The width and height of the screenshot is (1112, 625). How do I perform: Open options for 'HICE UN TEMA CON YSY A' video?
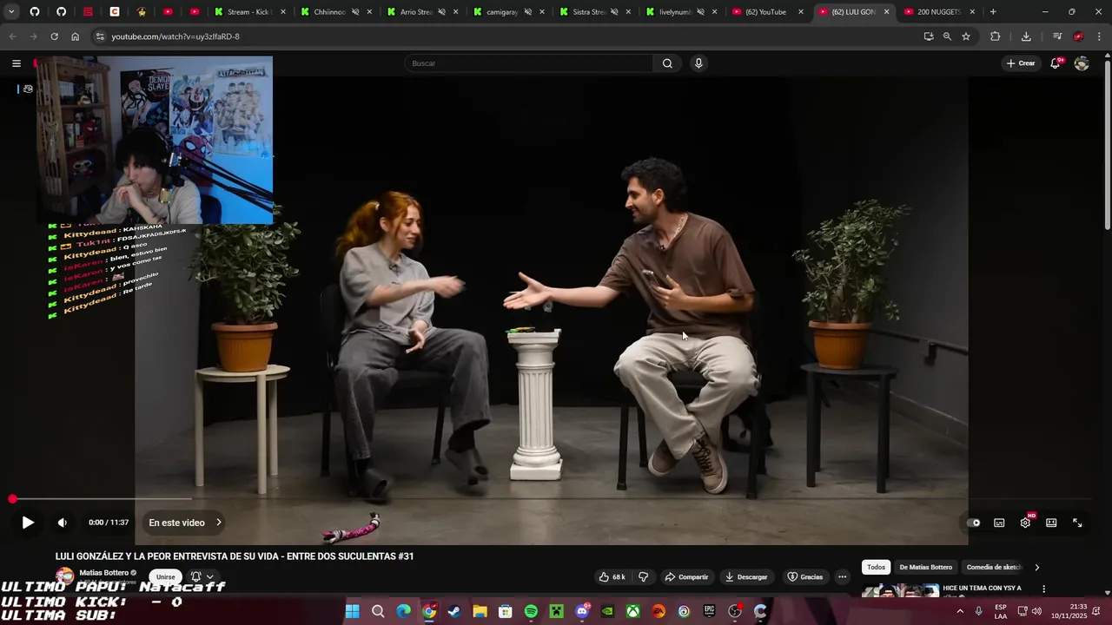[1043, 589]
